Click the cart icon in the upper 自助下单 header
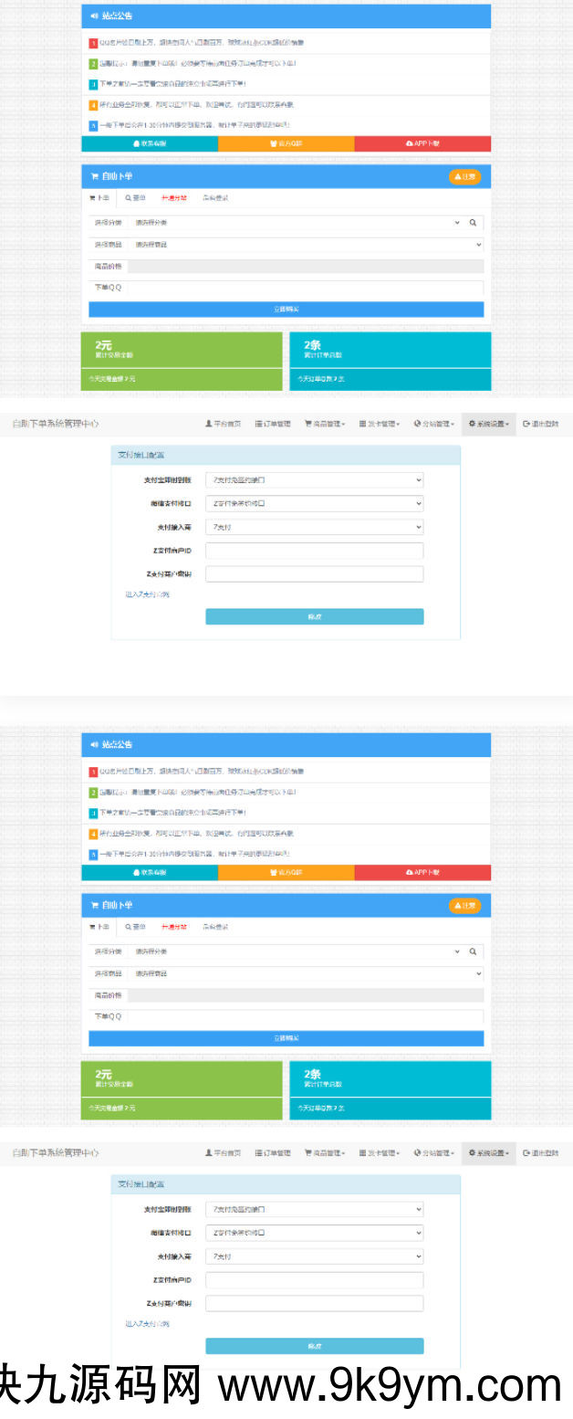 (94, 176)
